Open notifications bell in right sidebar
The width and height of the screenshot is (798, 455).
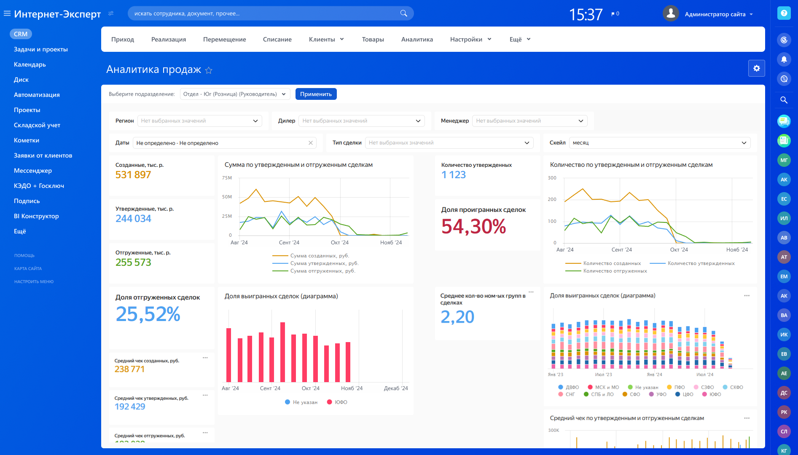(784, 59)
